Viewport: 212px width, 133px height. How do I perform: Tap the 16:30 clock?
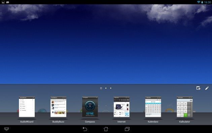[x=207, y=2]
